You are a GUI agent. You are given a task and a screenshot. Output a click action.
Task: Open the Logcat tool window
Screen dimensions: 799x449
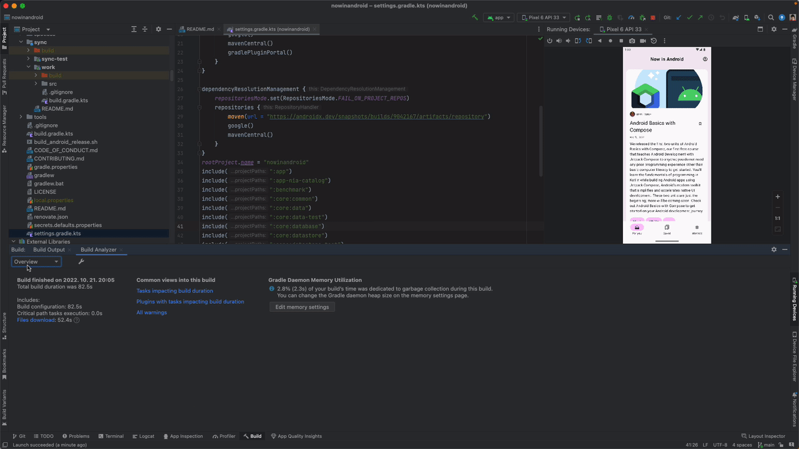click(x=143, y=437)
